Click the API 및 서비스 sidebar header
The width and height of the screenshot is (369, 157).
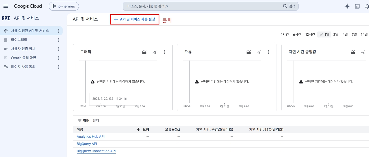coord(26,18)
